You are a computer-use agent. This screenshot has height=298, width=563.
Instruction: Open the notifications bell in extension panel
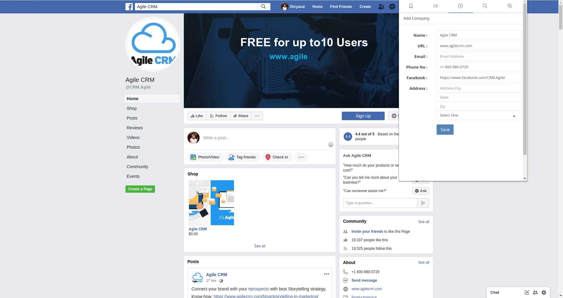411,6
